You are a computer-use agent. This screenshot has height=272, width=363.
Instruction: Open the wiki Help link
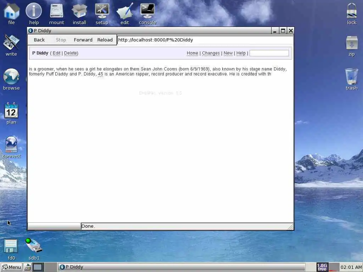click(x=241, y=53)
